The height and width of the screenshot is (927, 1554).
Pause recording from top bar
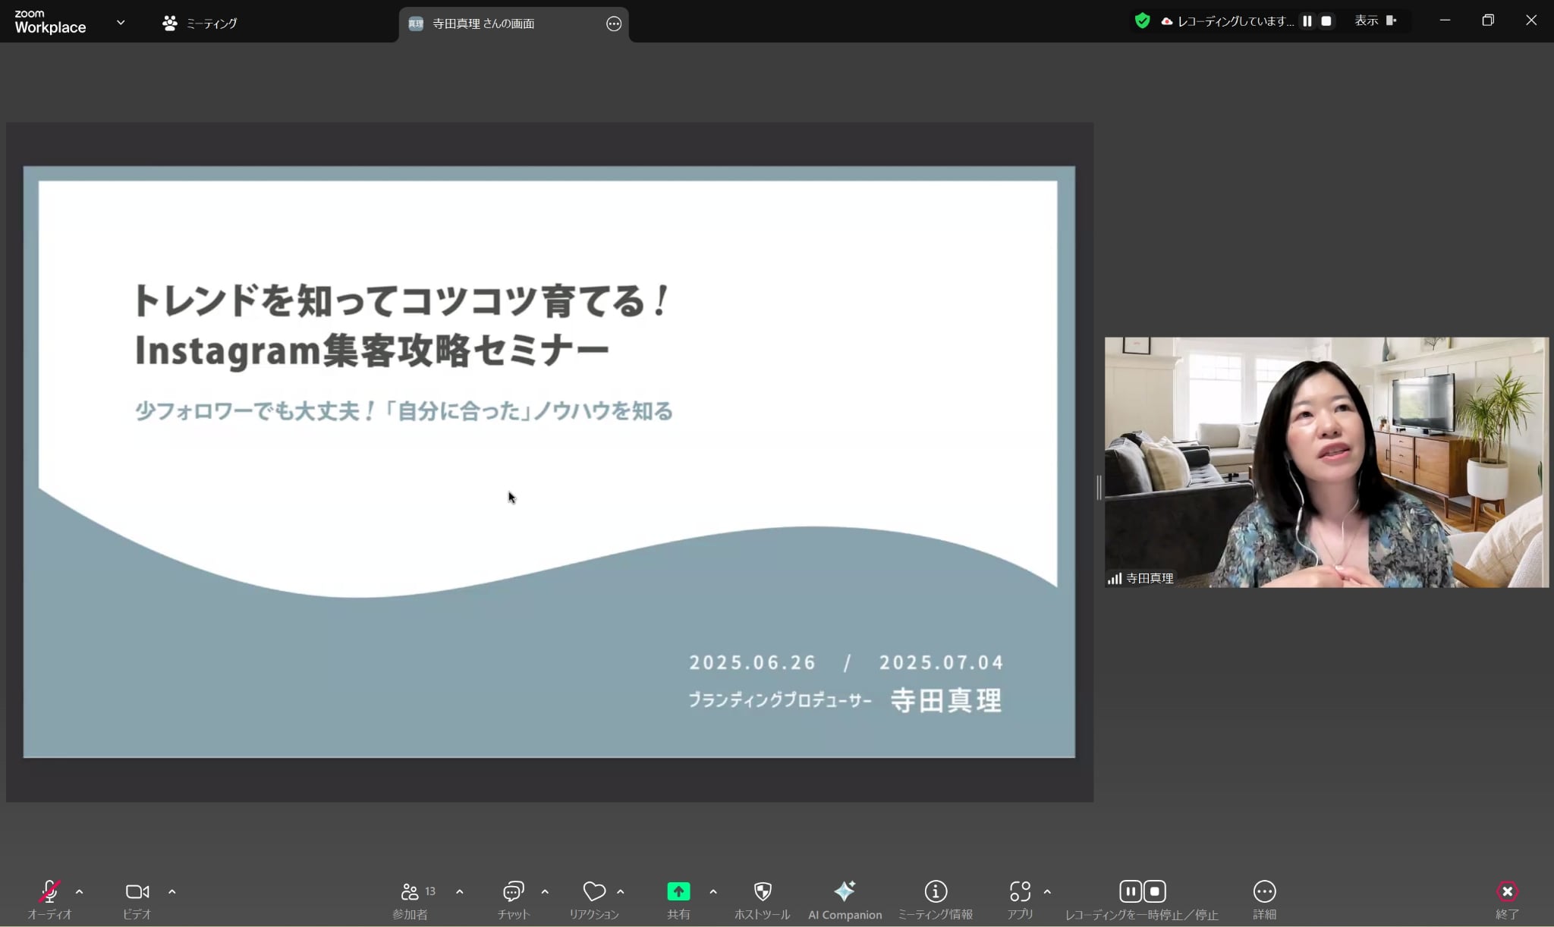(1307, 21)
